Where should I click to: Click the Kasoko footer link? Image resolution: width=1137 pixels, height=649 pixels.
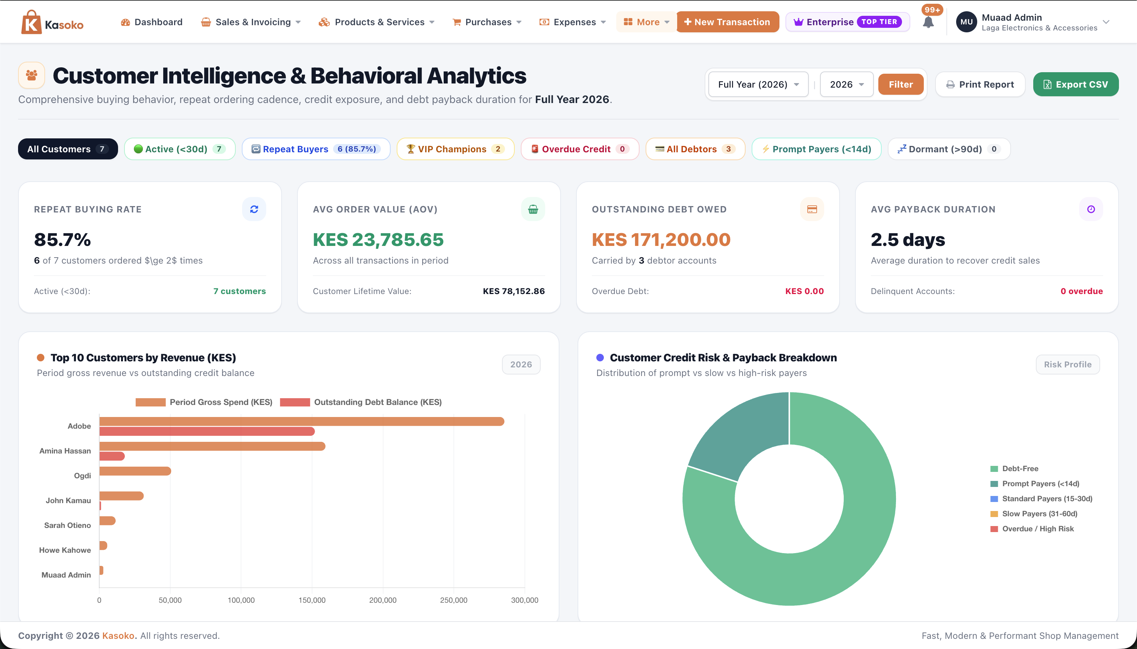click(118, 635)
